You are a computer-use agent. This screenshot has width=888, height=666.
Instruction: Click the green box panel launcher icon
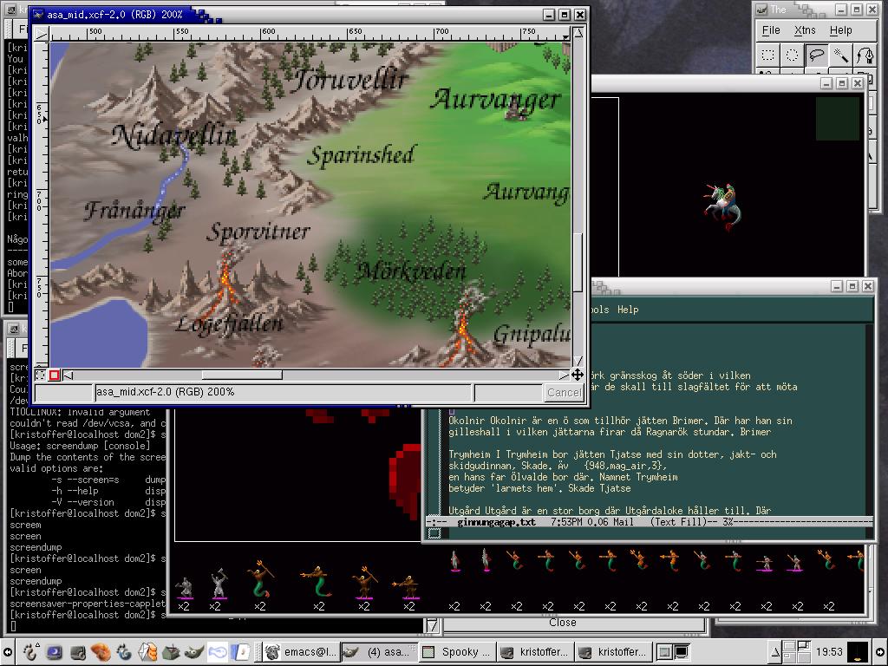click(x=171, y=652)
